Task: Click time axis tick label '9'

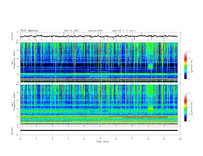Action: coord(164,139)
